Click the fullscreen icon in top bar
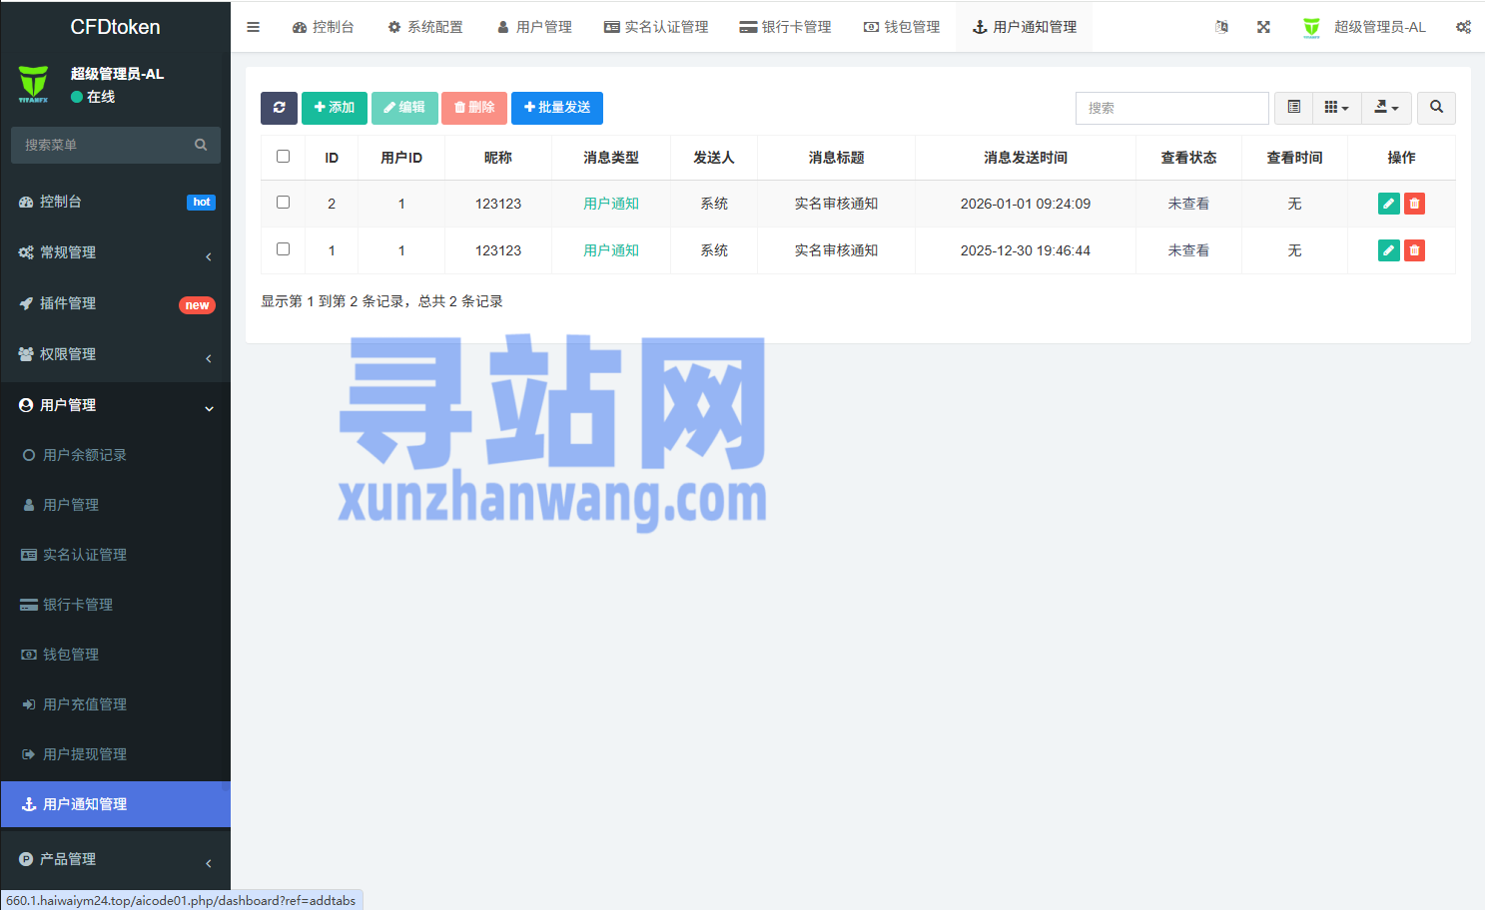The width and height of the screenshot is (1485, 910). 1263,27
